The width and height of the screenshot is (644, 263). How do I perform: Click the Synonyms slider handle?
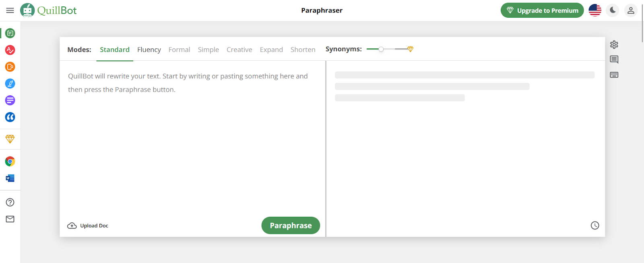[x=381, y=49]
